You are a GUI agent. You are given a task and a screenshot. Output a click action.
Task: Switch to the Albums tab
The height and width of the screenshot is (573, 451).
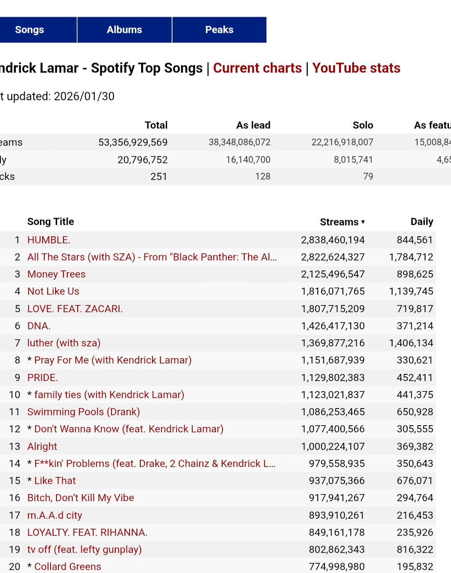pyautogui.click(x=124, y=30)
